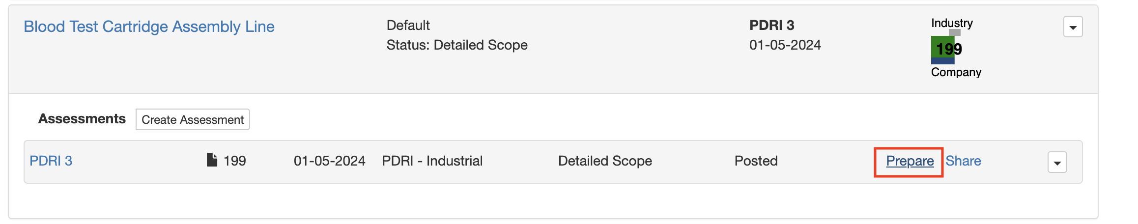This screenshot has height=224, width=1138.
Task: Click the bold PDRI 3 header text
Action: 771,25
